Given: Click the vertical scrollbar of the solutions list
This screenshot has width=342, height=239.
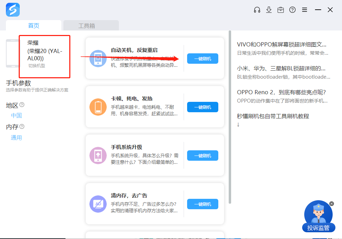Looking at the screenshot, I should [x=230, y=117].
